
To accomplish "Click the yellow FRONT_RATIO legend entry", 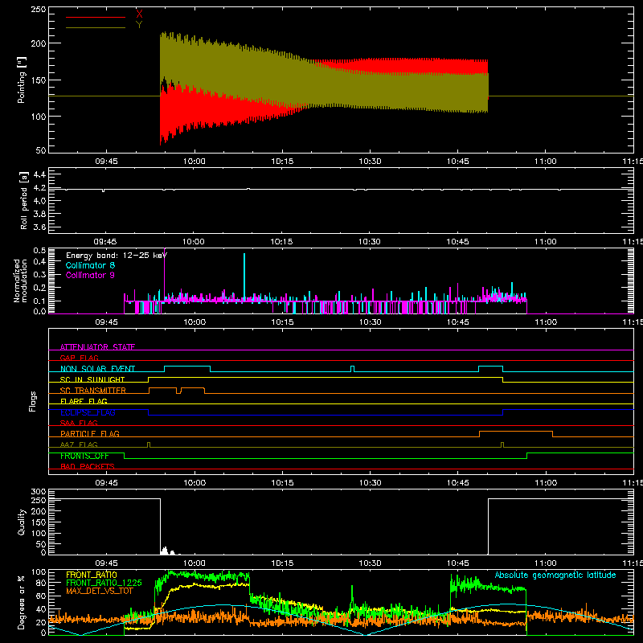I will click(x=92, y=575).
